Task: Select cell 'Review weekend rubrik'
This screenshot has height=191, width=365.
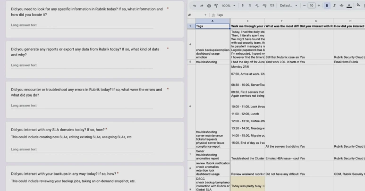Action: [x=247, y=168]
